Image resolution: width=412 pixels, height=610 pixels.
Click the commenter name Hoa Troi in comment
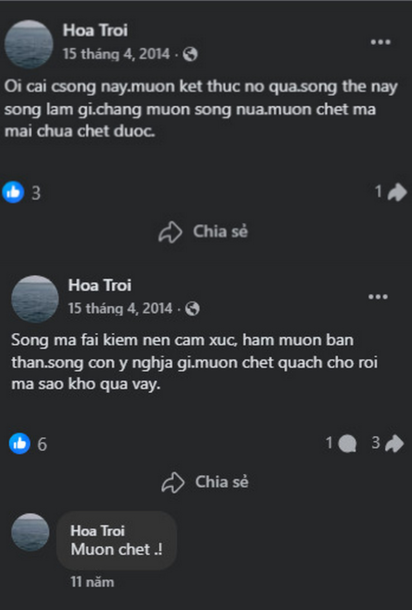tap(98, 531)
